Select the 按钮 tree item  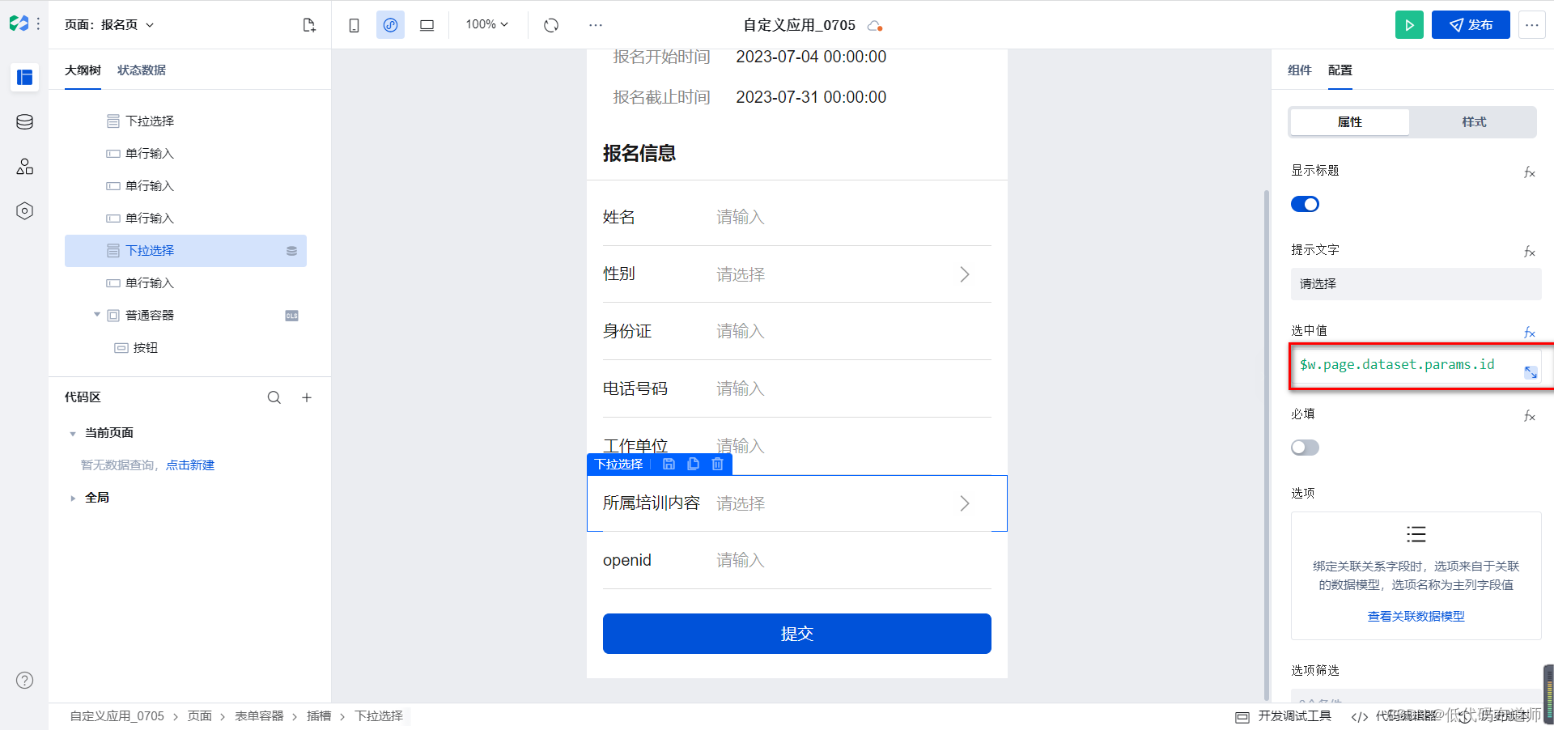tap(146, 348)
